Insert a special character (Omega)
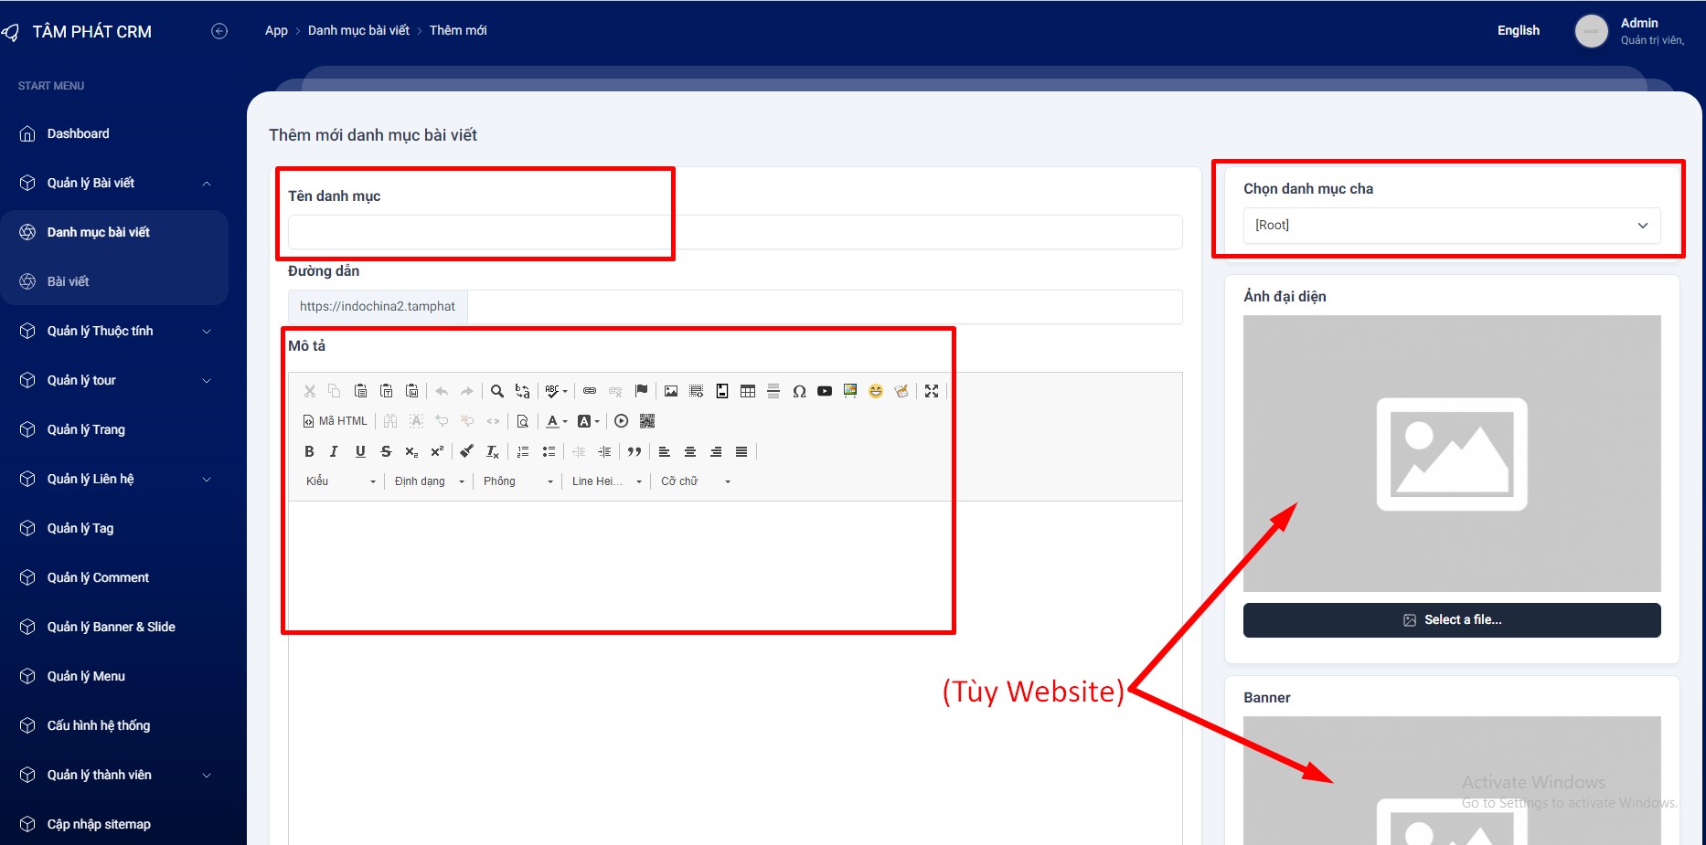This screenshot has width=1706, height=845. click(799, 391)
